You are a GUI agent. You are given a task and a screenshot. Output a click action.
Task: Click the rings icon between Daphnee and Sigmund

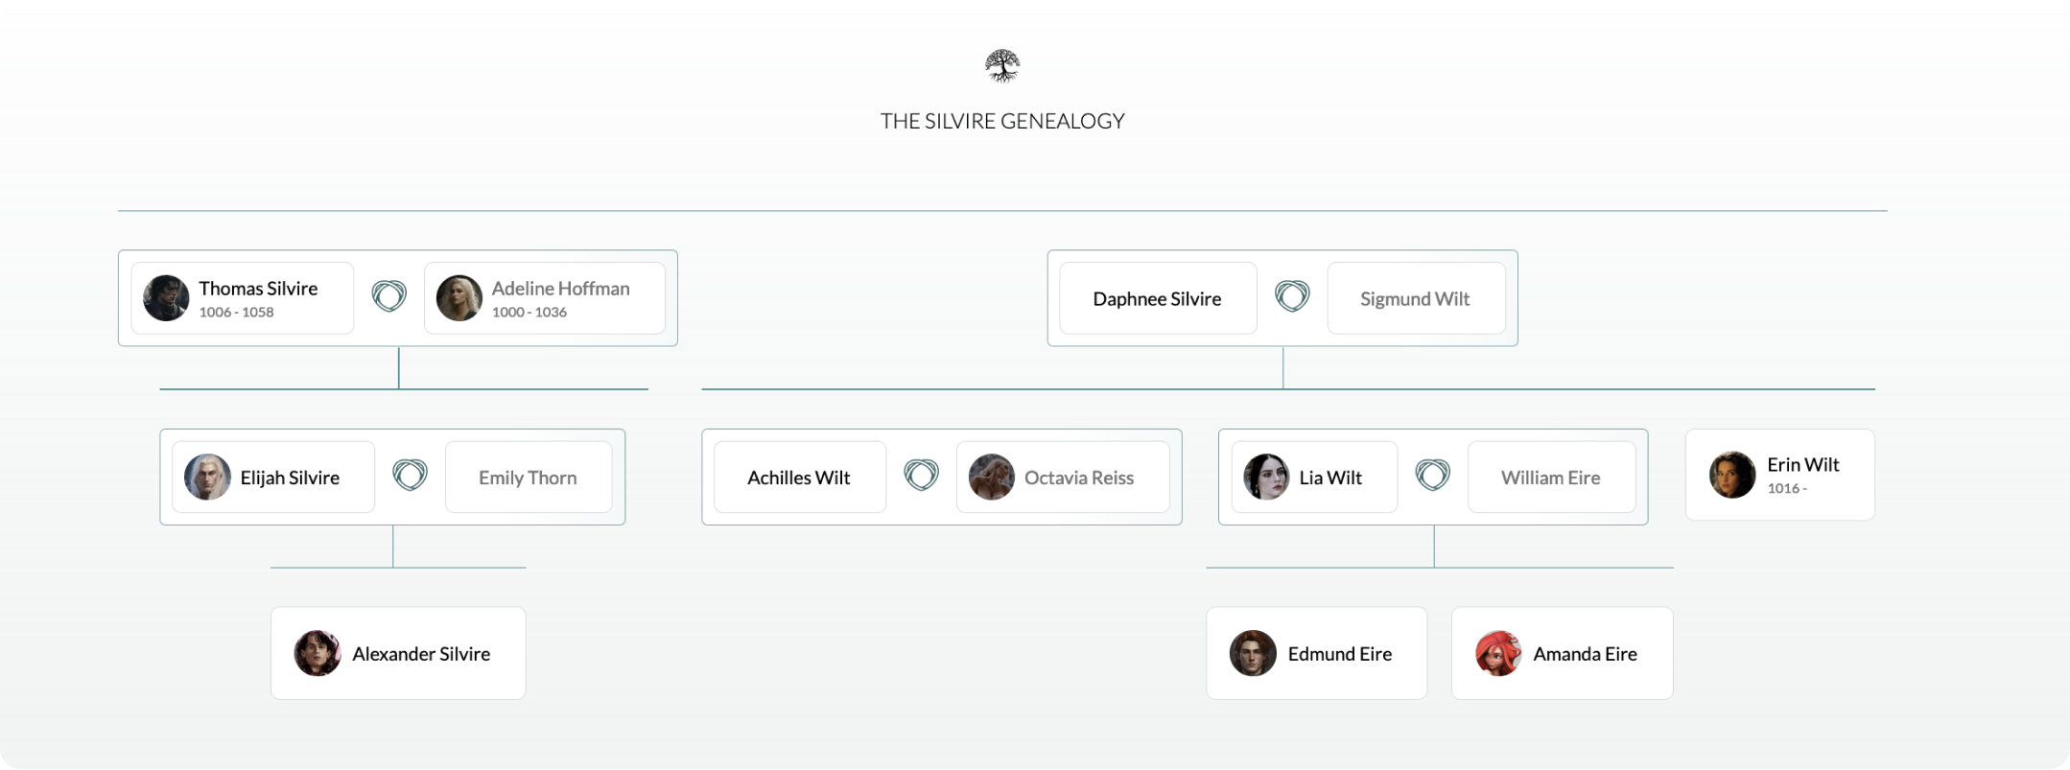tap(1292, 296)
